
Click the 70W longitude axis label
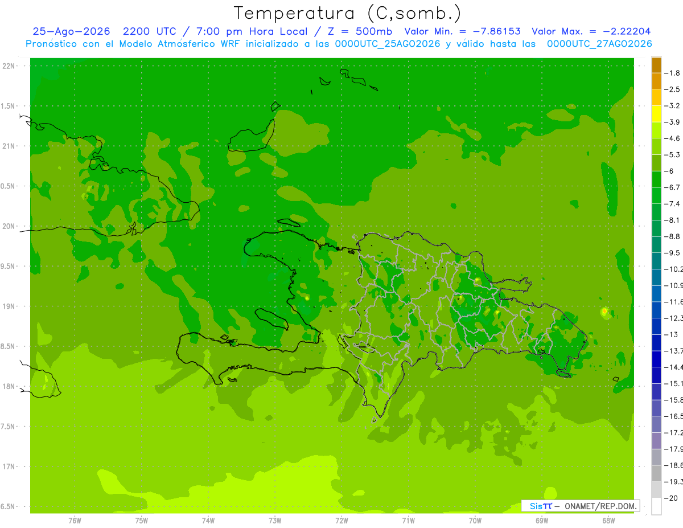[x=475, y=520]
